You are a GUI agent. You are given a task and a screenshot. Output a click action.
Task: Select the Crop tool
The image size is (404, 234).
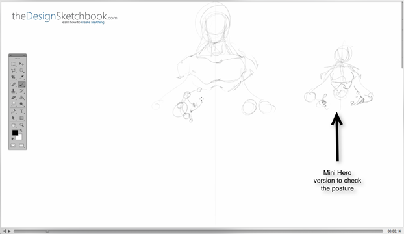[x=14, y=77]
